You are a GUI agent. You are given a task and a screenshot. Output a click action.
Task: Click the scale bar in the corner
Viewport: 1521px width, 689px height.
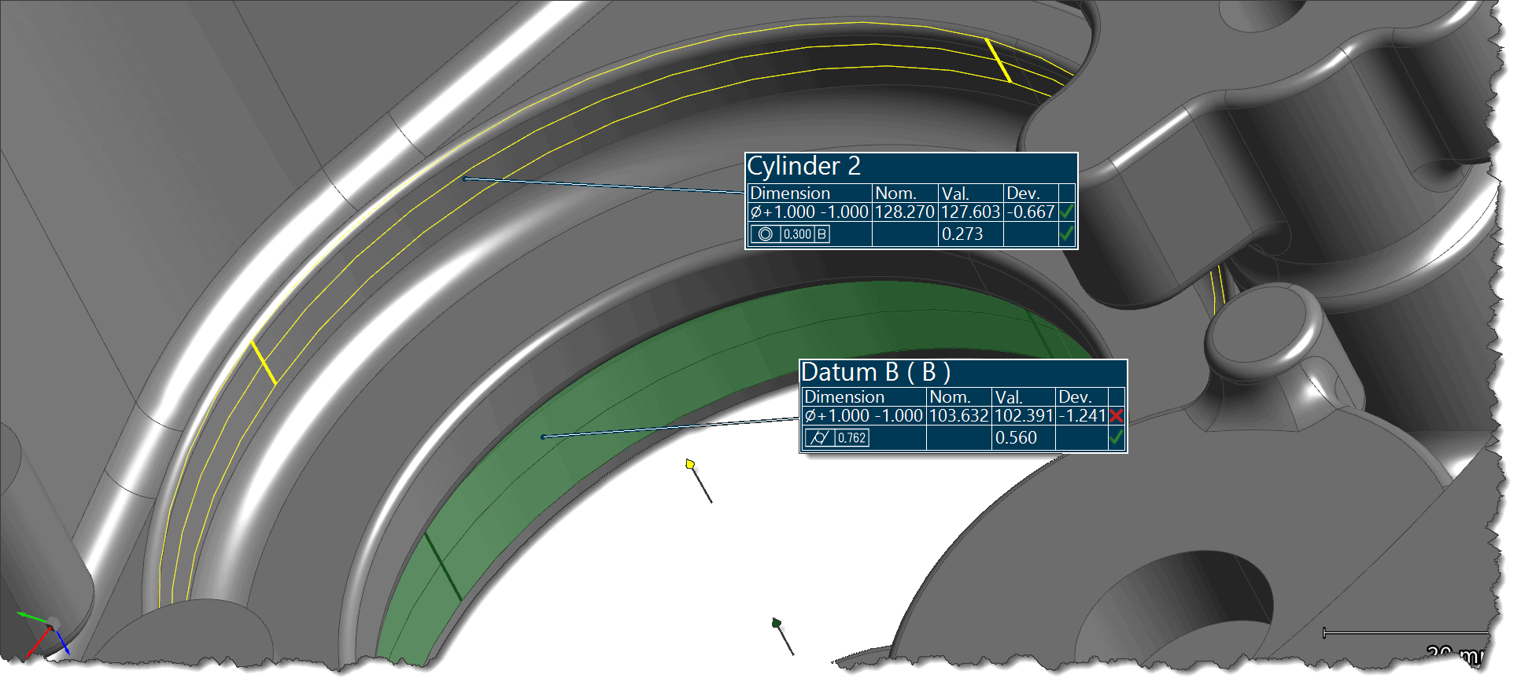tap(1406, 632)
